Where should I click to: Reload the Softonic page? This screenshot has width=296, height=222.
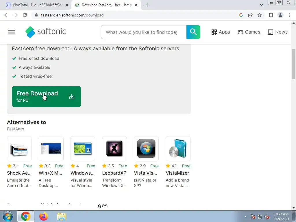click(x=25, y=15)
